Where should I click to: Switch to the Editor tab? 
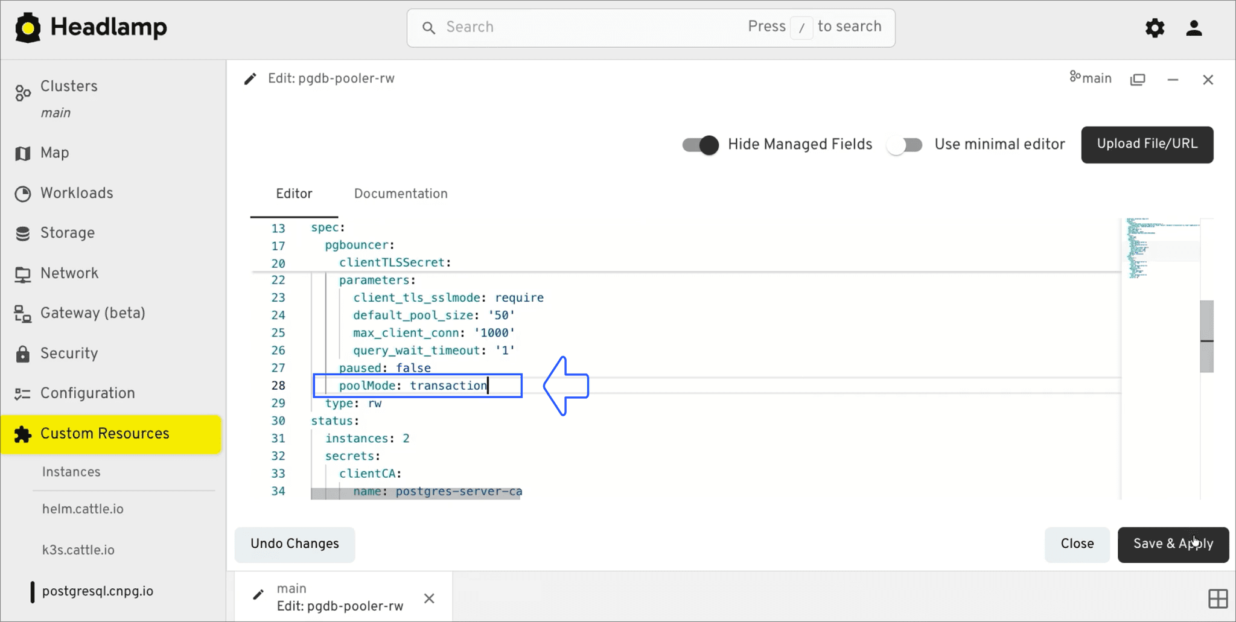[294, 194]
